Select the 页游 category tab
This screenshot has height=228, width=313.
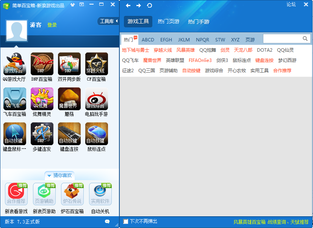(250, 40)
